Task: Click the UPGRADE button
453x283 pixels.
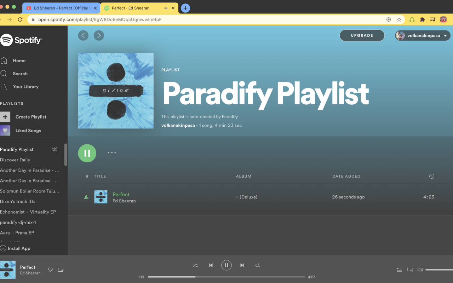Action: [362, 35]
